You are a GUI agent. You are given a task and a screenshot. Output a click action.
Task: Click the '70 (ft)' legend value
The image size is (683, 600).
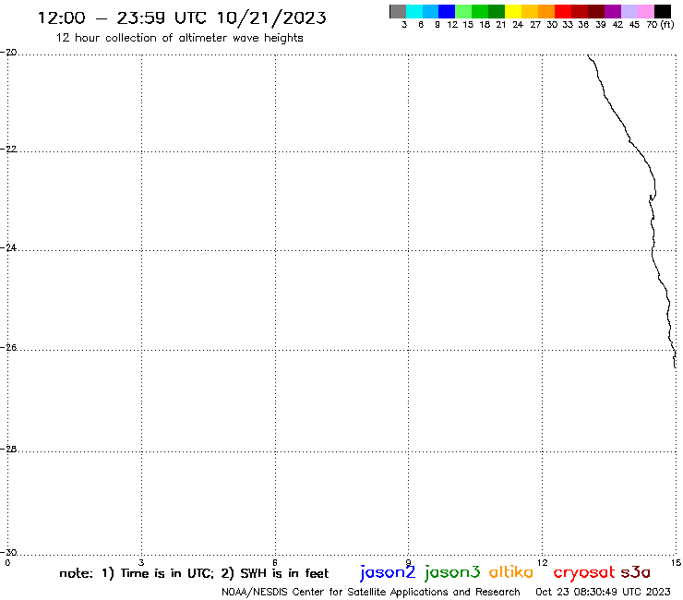tap(660, 24)
